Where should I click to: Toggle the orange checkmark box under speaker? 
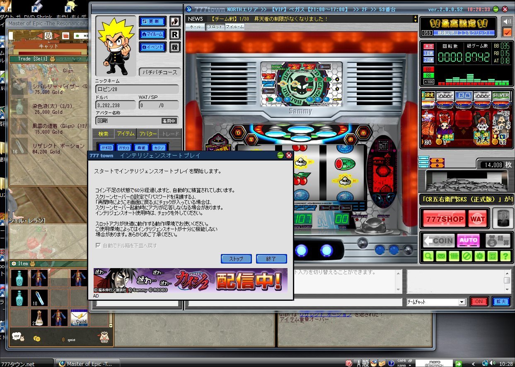tap(506, 32)
